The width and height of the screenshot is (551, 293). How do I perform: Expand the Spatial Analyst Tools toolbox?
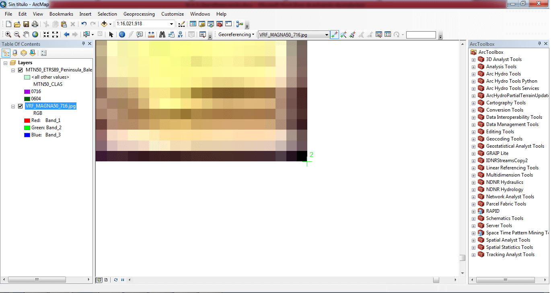click(x=473, y=240)
